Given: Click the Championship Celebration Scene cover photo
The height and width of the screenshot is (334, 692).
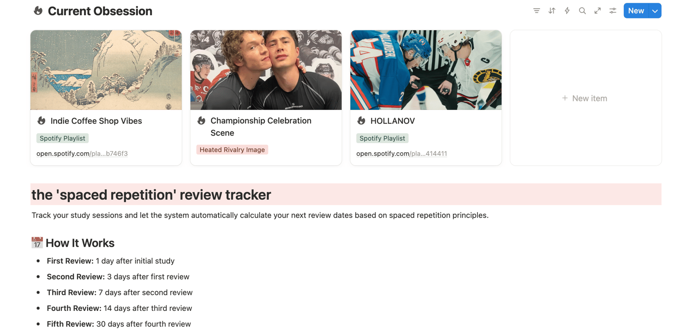Looking at the screenshot, I should coord(266,70).
